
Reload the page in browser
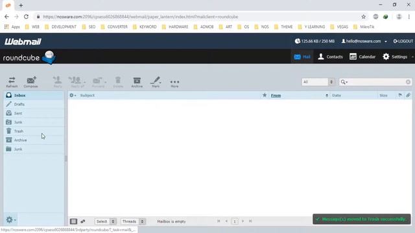click(x=26, y=17)
